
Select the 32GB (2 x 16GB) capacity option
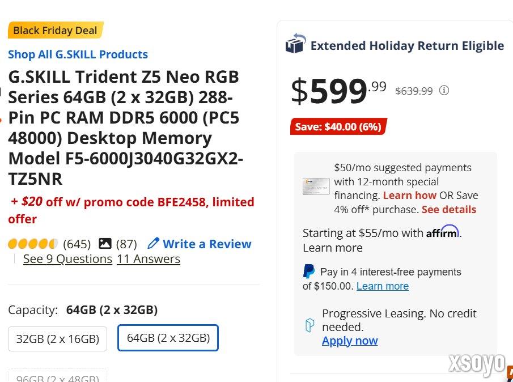pos(57,339)
